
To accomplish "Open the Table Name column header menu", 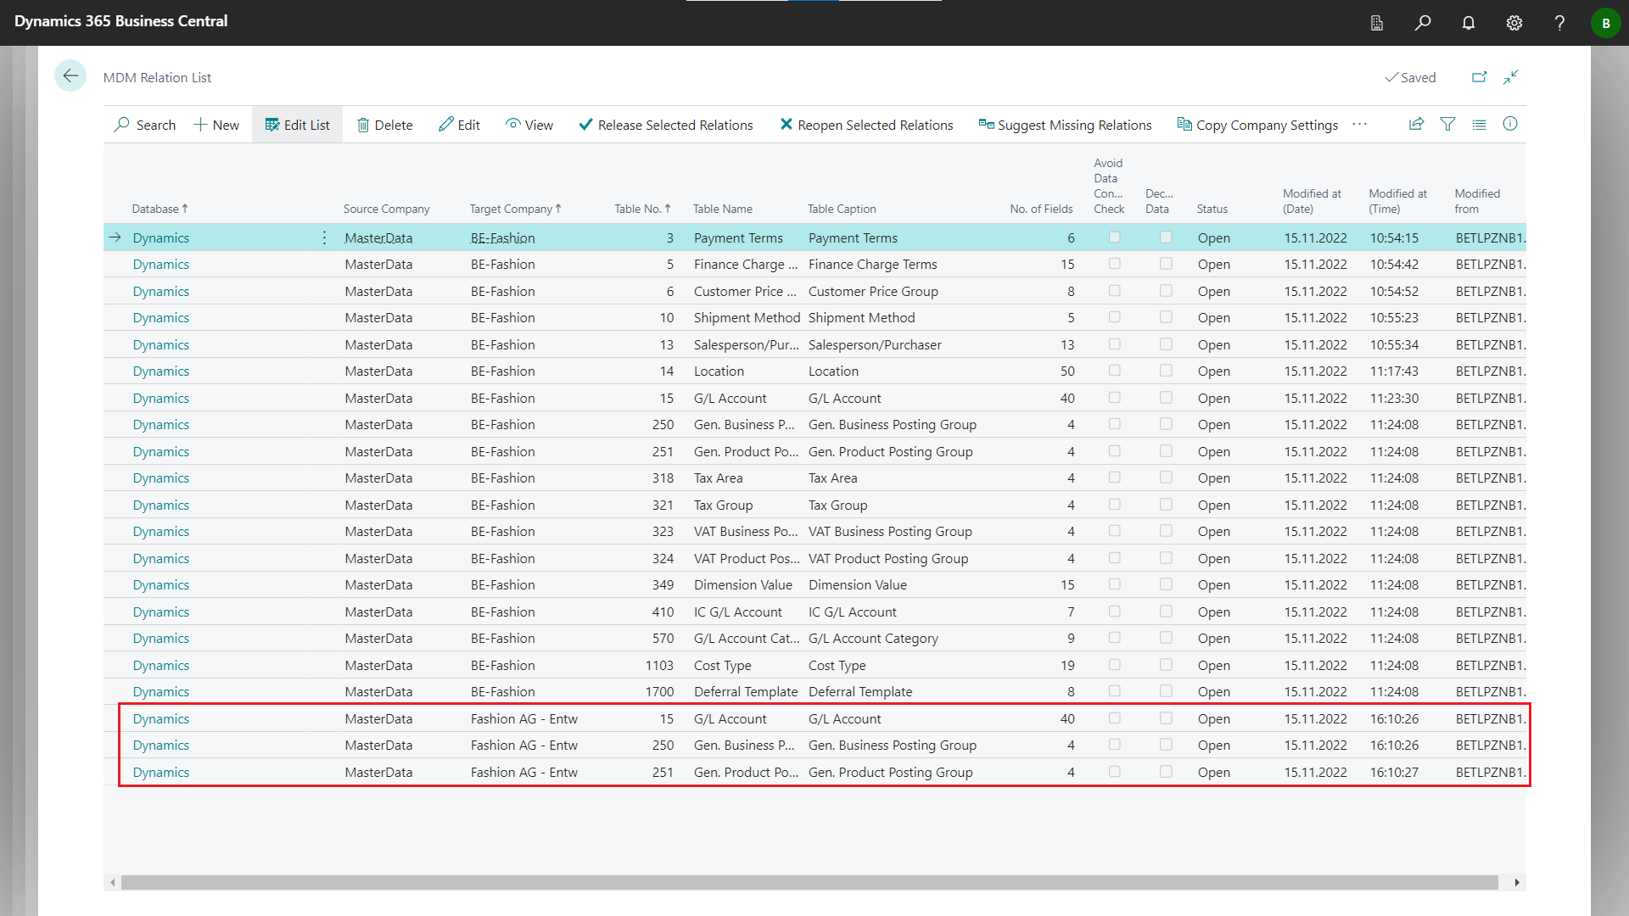I will (722, 209).
